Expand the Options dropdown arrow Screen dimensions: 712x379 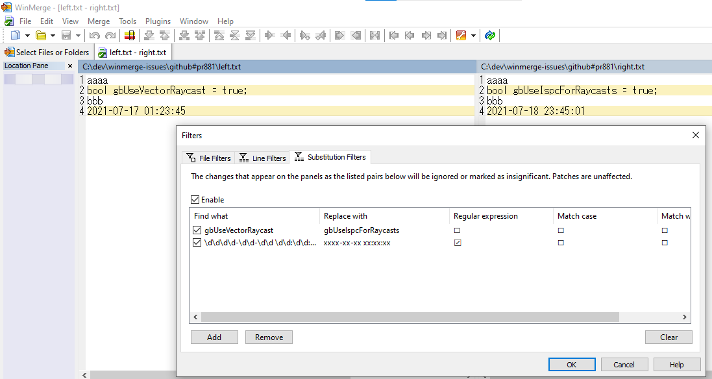pos(473,36)
